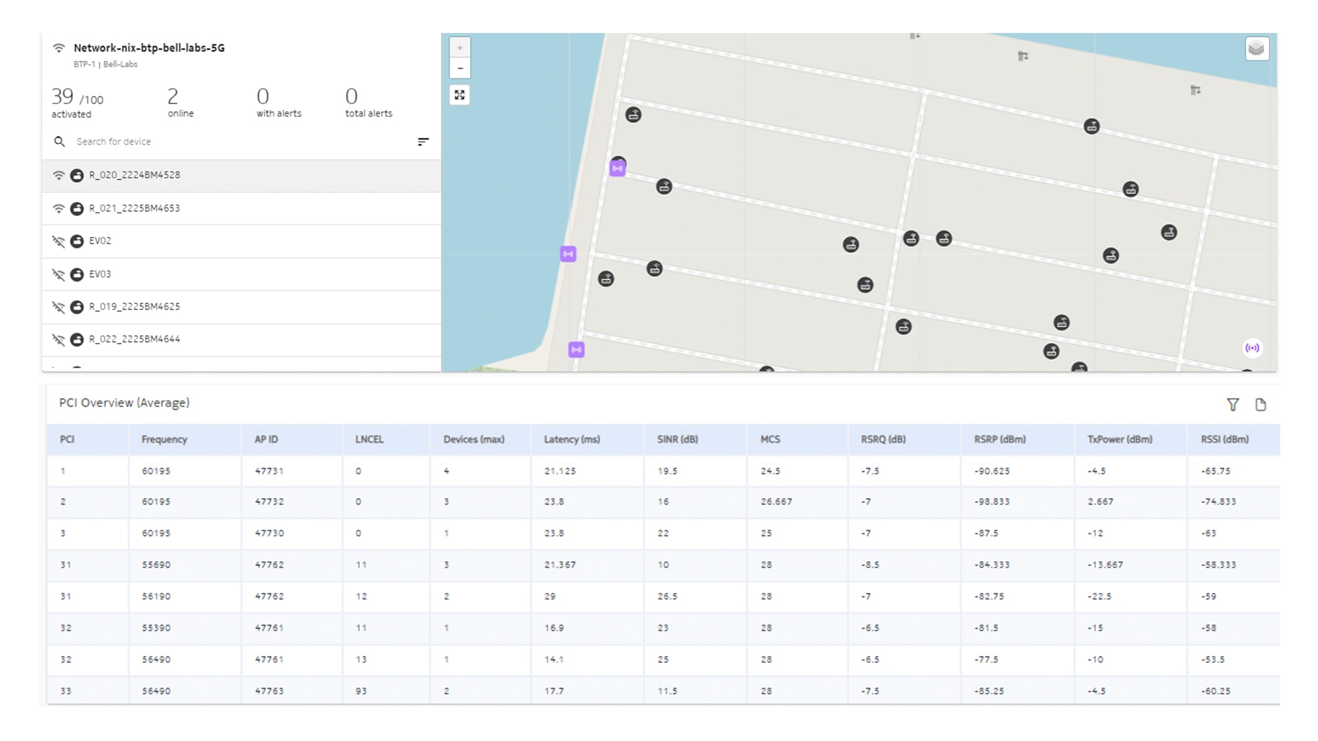Open the device list sort/filter icon

click(423, 141)
